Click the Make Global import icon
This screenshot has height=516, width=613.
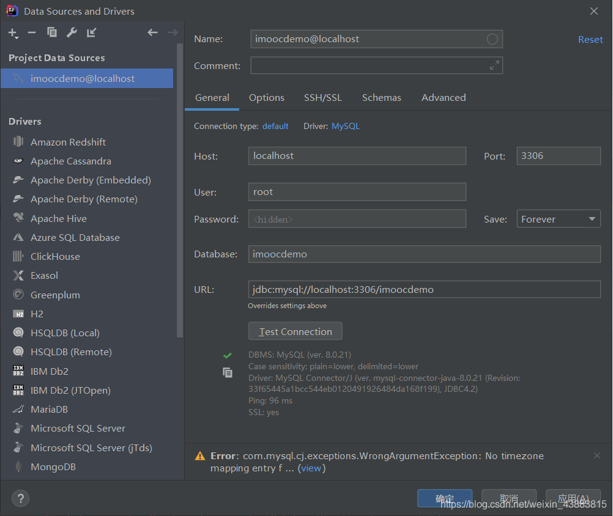point(92,32)
